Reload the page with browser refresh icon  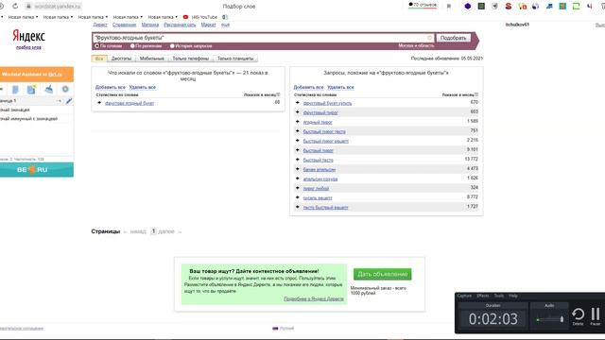coord(15,7)
